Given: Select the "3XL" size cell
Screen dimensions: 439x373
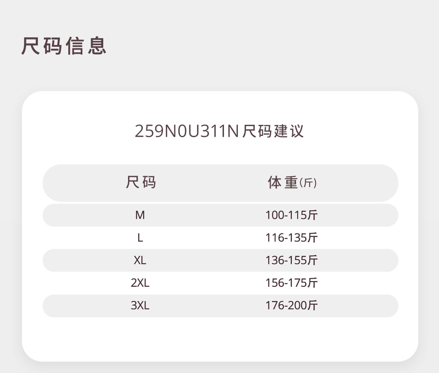Looking at the screenshot, I should 140,305.
